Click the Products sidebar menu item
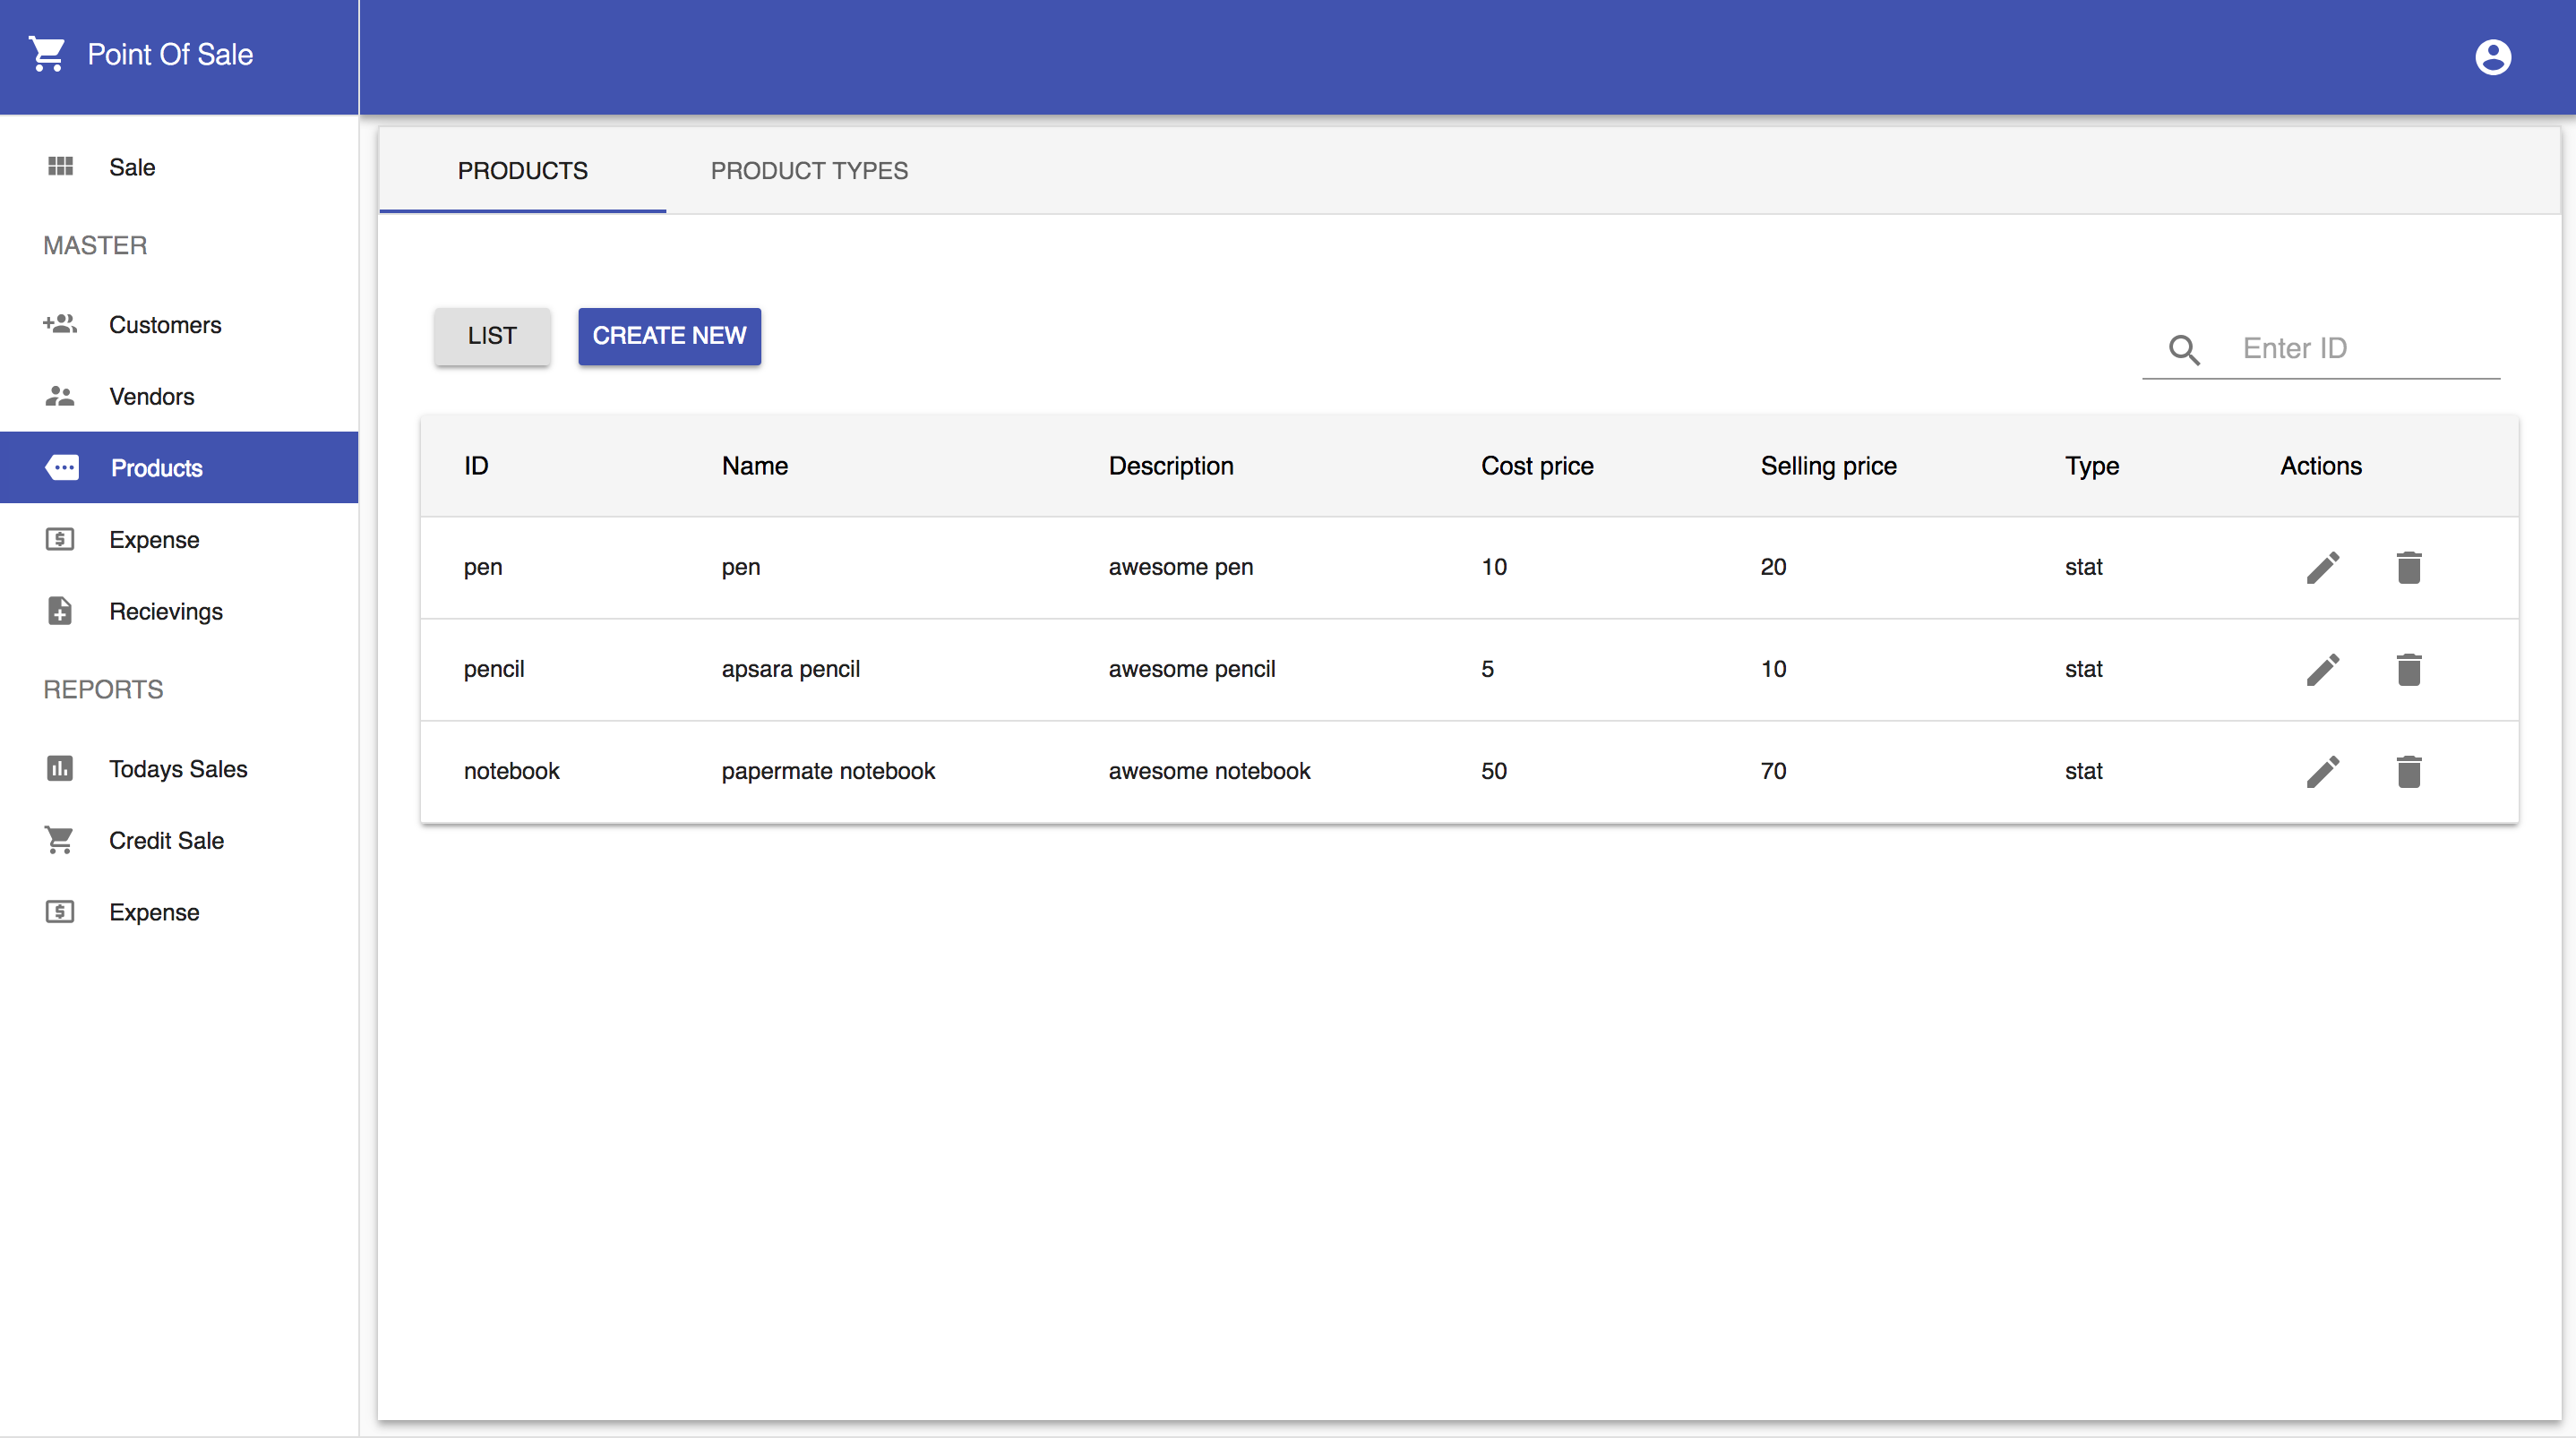The height and width of the screenshot is (1438, 2576). pos(179,467)
